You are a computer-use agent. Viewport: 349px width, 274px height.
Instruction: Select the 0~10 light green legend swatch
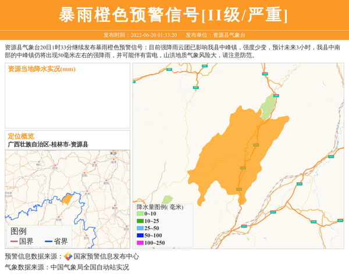(x=140, y=214)
